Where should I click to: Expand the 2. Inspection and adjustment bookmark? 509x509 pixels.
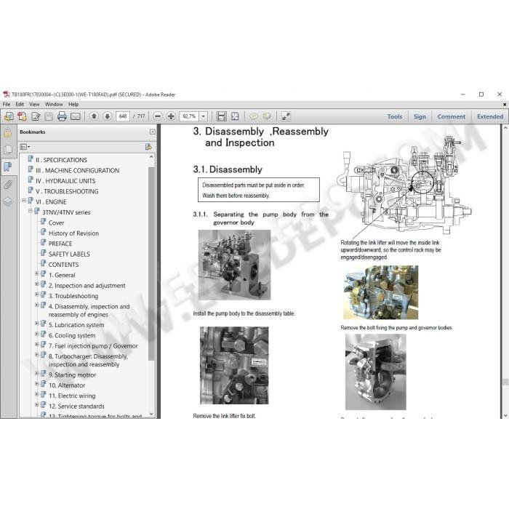(36, 284)
